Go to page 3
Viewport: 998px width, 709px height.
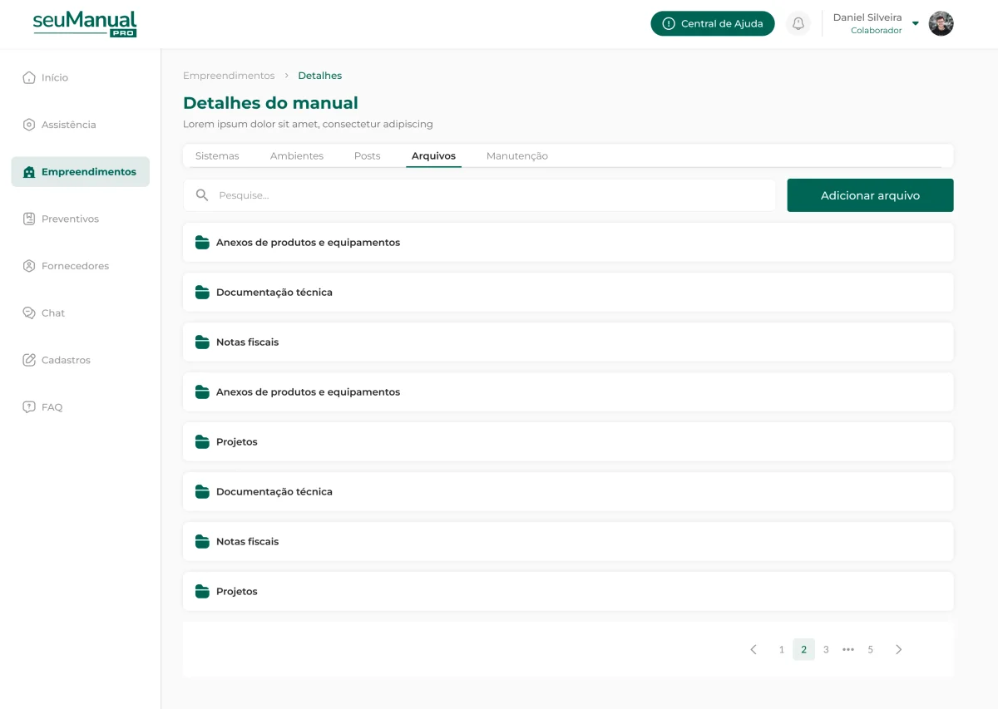(x=826, y=649)
